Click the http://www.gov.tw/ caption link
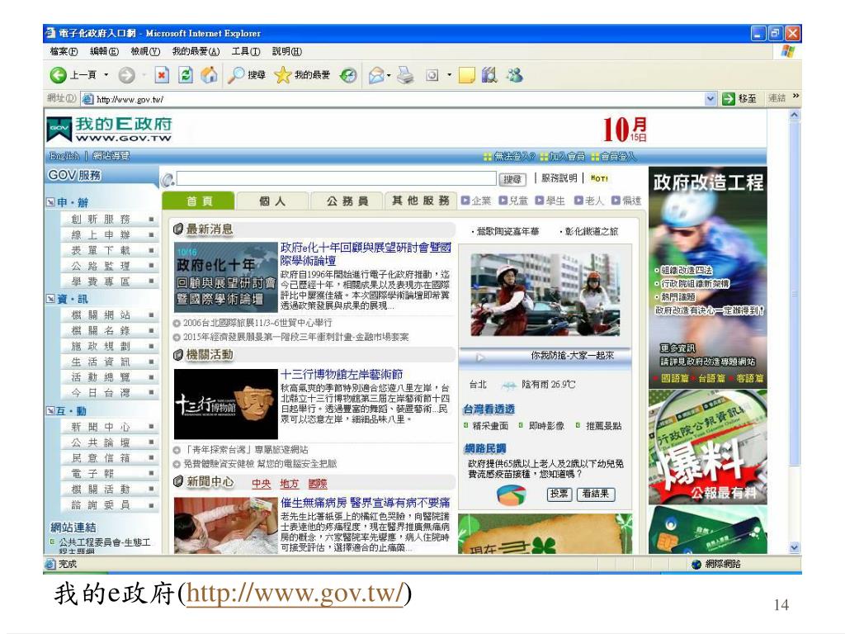 (295, 594)
